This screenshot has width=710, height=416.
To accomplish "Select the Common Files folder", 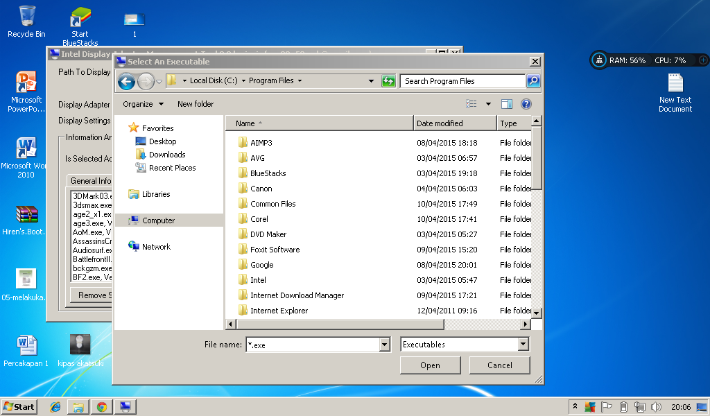I will [x=267, y=204].
